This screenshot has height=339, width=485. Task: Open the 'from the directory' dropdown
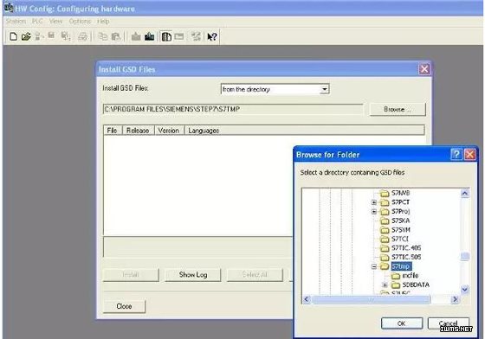click(324, 89)
